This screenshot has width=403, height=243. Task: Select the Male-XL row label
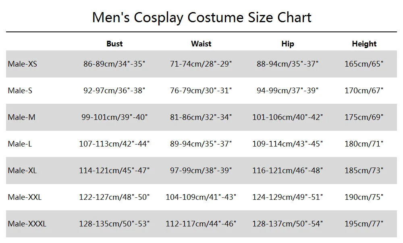tap(22, 170)
